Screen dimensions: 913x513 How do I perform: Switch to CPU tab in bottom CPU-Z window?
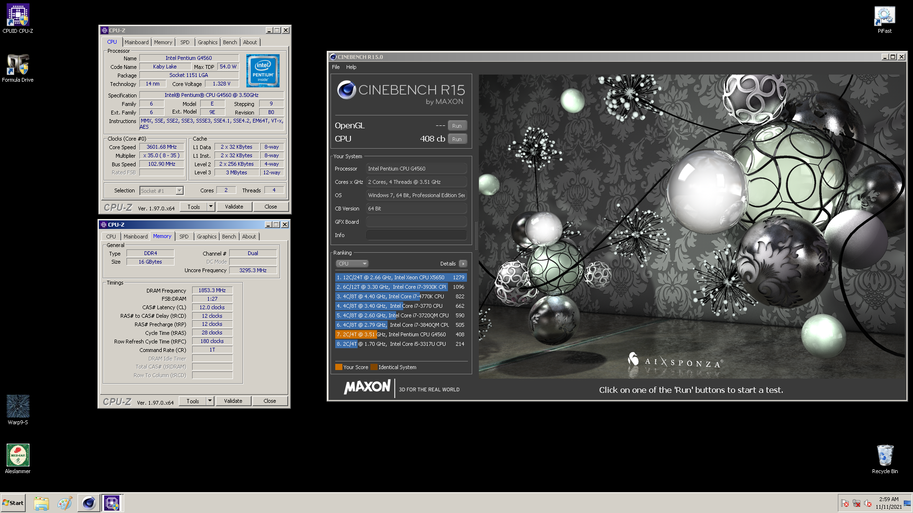[111, 237]
